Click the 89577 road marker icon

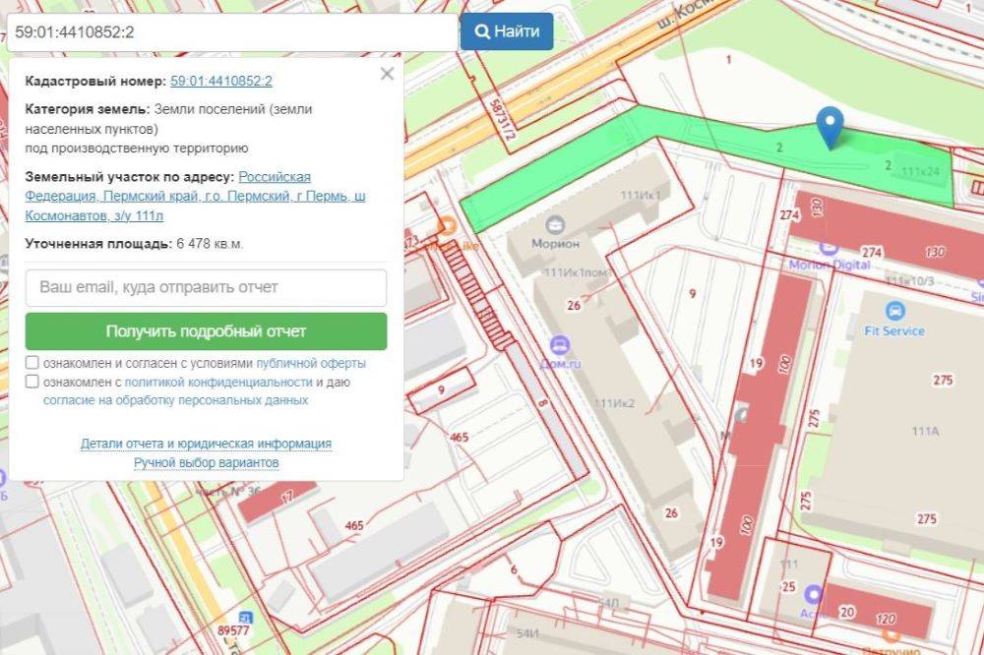246,617
